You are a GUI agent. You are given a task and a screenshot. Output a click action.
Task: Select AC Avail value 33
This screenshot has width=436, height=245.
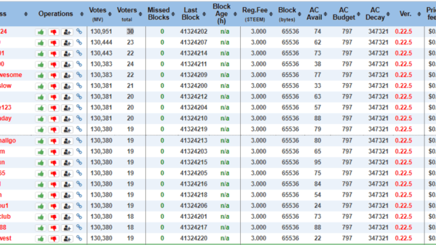click(318, 86)
